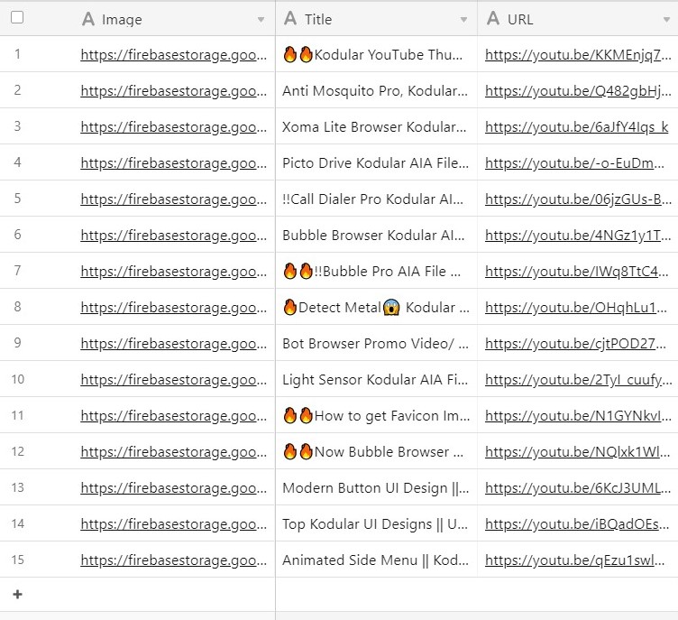Screen dimensions: 678x620
Task: Open the youtu.be/2TyI_cuufy link
Action: click(x=578, y=380)
